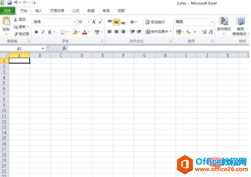The width and height of the screenshot is (251, 177).
Task: Click the increase decimal icon
Action: [204, 32]
